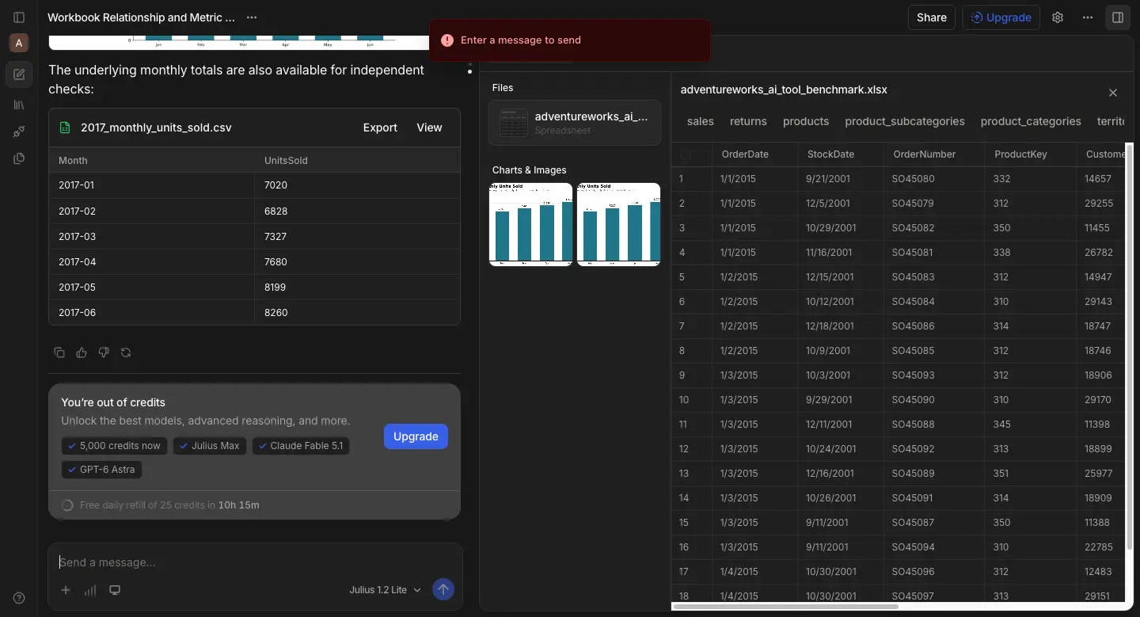The image size is (1140, 617).
Task: Give a thumbs down to the response
Action: [x=104, y=352]
